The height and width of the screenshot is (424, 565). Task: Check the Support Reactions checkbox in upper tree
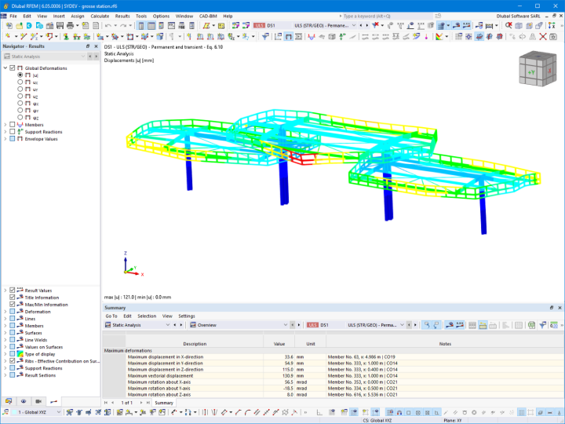13,132
